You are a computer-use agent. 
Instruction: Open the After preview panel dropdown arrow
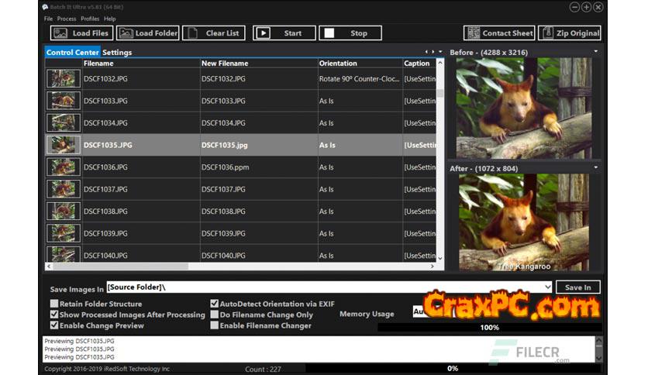point(595,167)
